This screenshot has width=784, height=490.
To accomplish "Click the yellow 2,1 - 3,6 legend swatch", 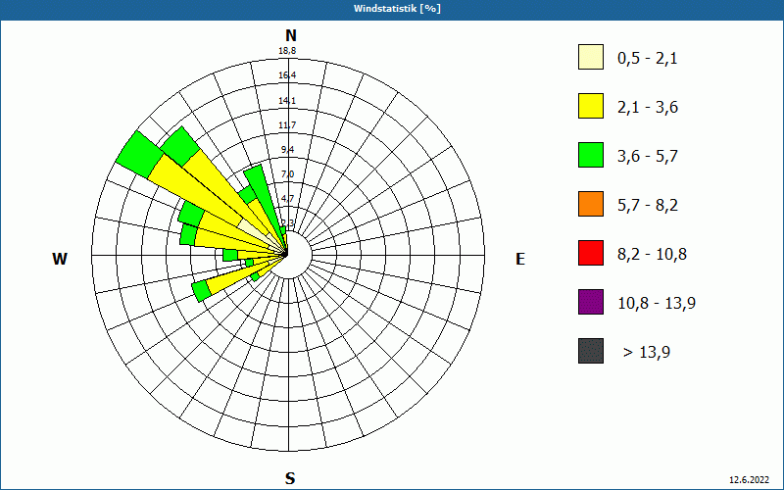I will pos(591,106).
